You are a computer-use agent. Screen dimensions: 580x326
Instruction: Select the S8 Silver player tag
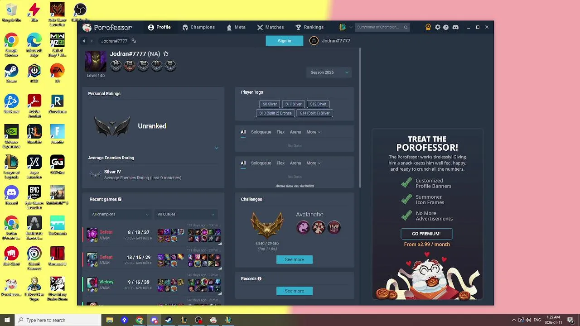coord(270,104)
